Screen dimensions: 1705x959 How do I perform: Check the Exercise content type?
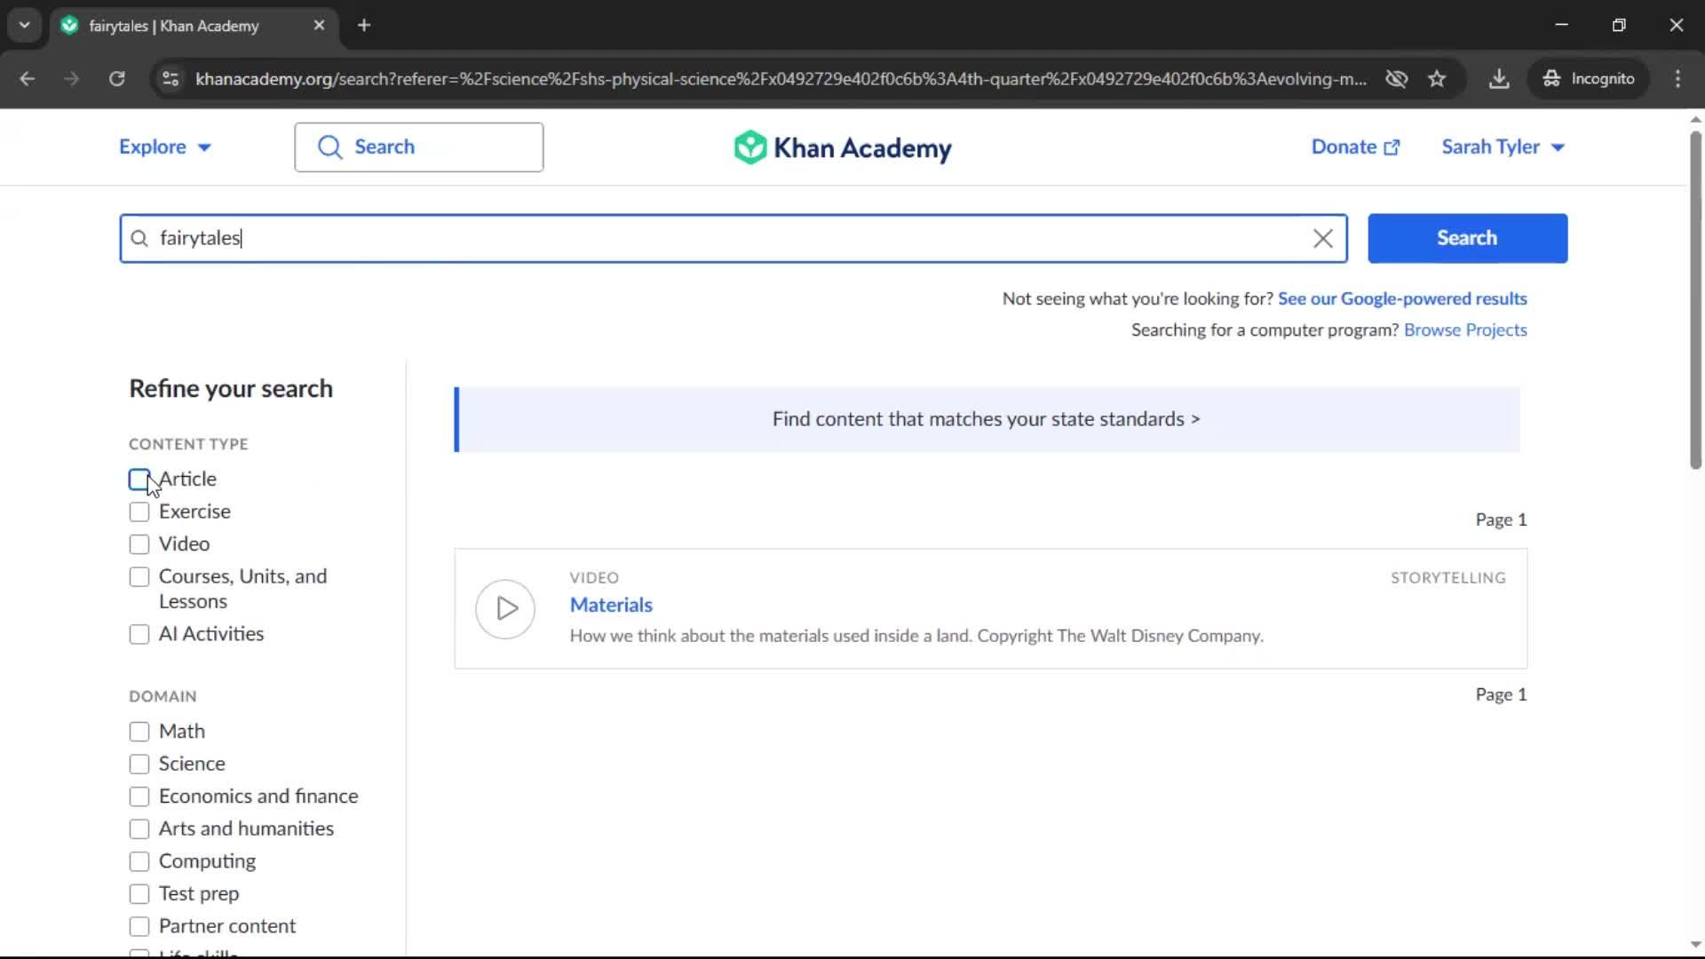point(139,512)
